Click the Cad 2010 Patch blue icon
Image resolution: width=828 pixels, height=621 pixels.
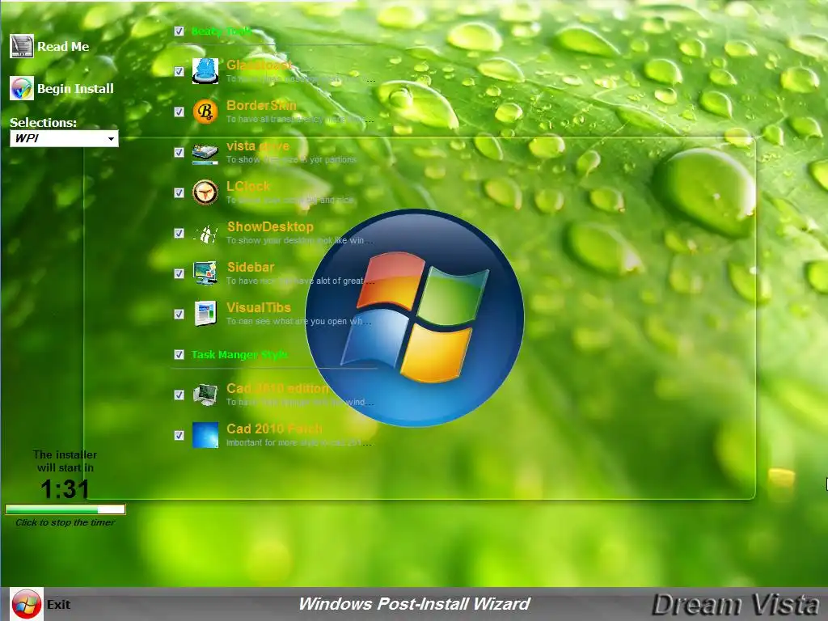tap(205, 435)
